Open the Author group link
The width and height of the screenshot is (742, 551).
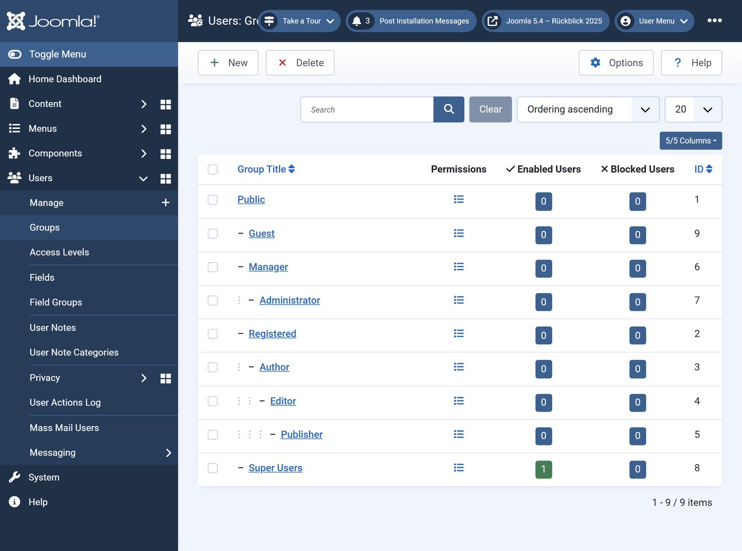click(275, 367)
